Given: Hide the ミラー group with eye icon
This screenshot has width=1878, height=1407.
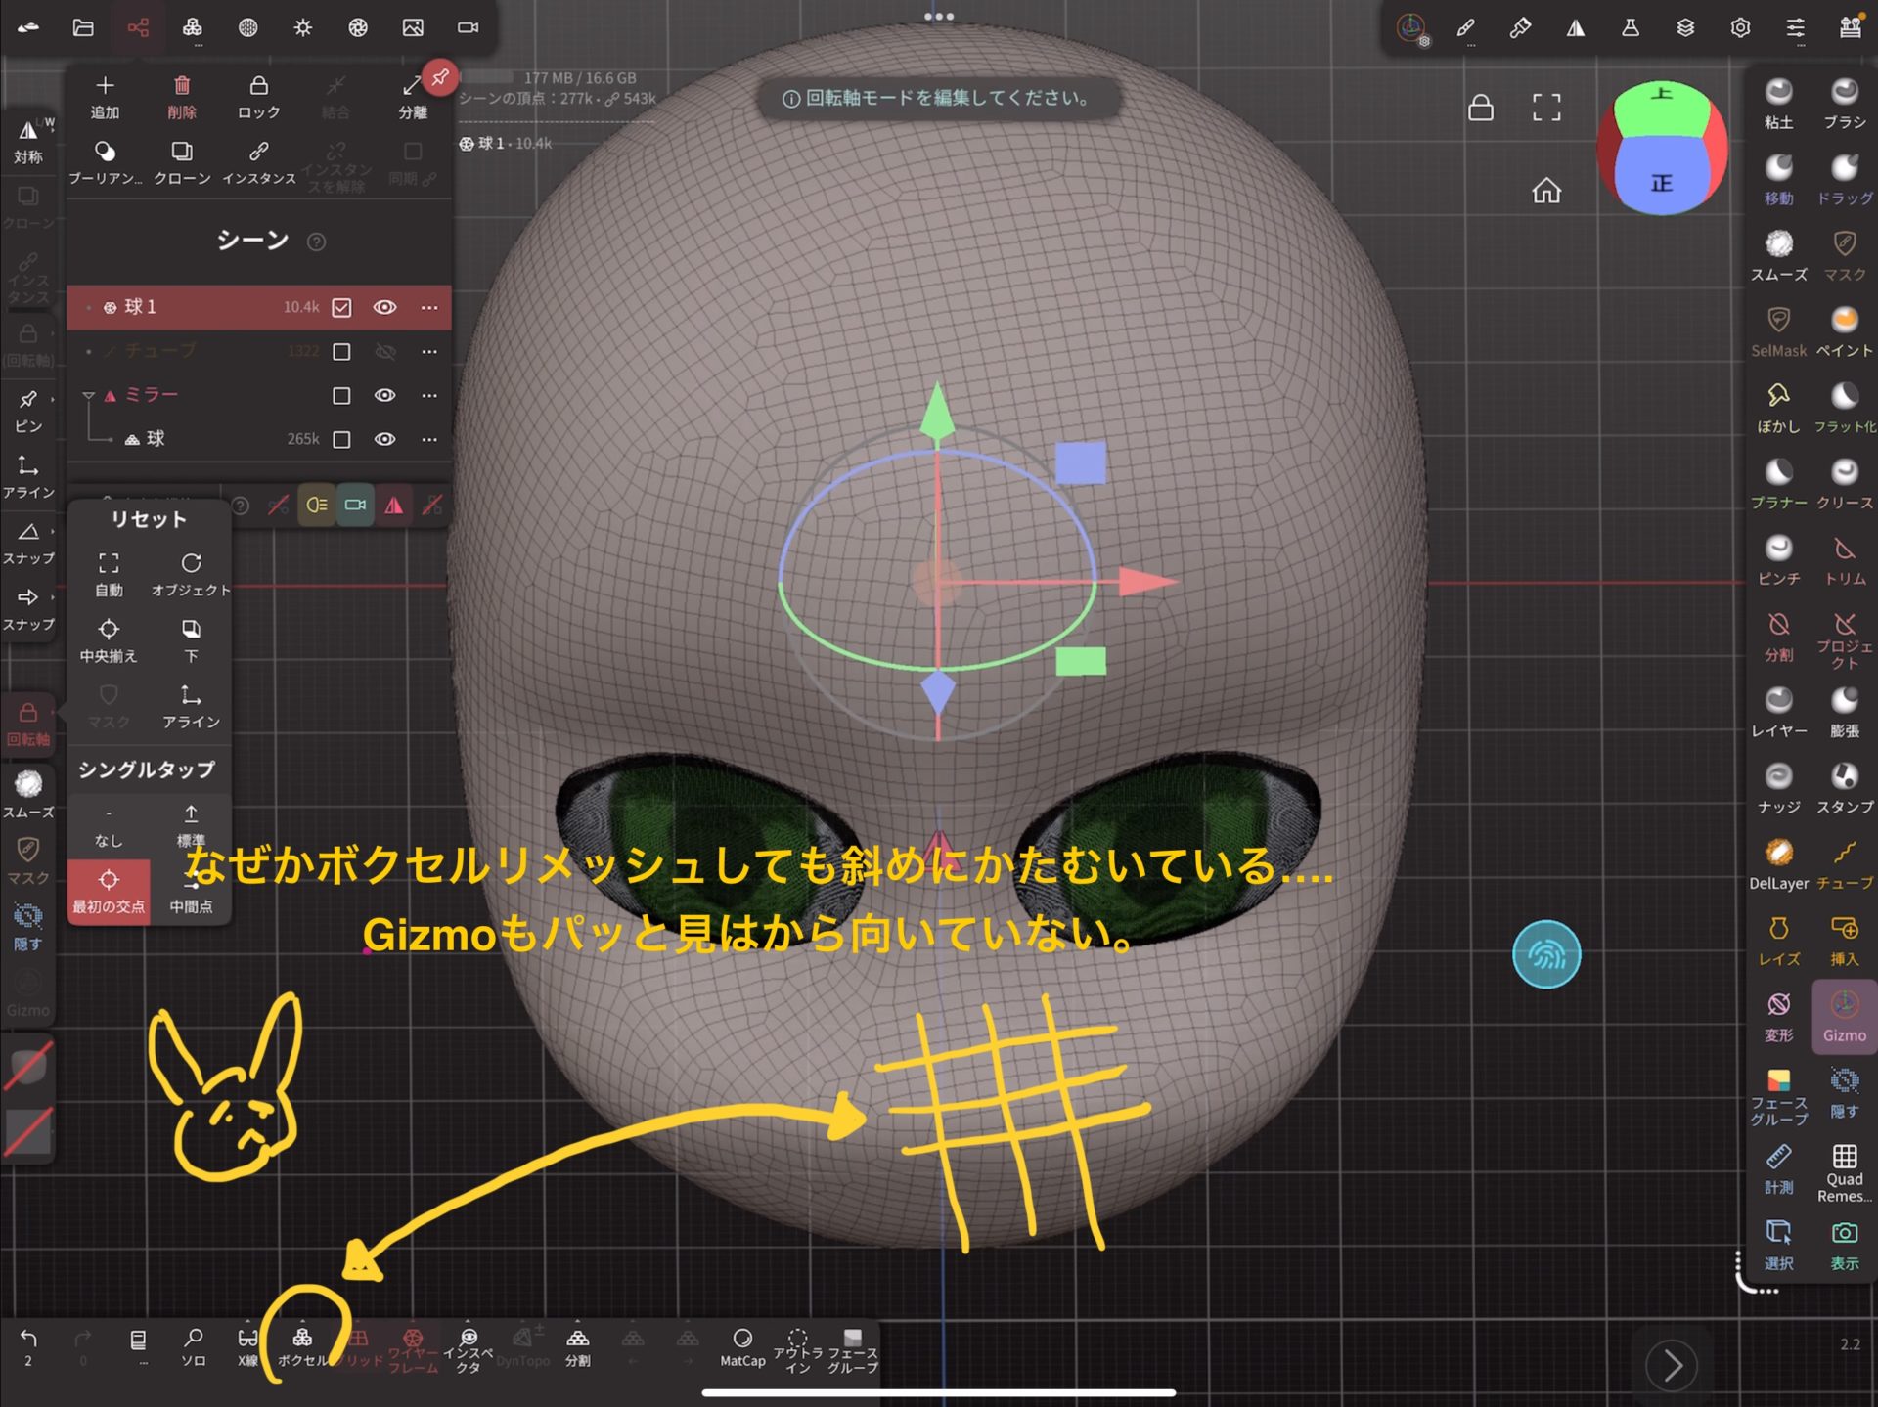Looking at the screenshot, I should [x=385, y=395].
